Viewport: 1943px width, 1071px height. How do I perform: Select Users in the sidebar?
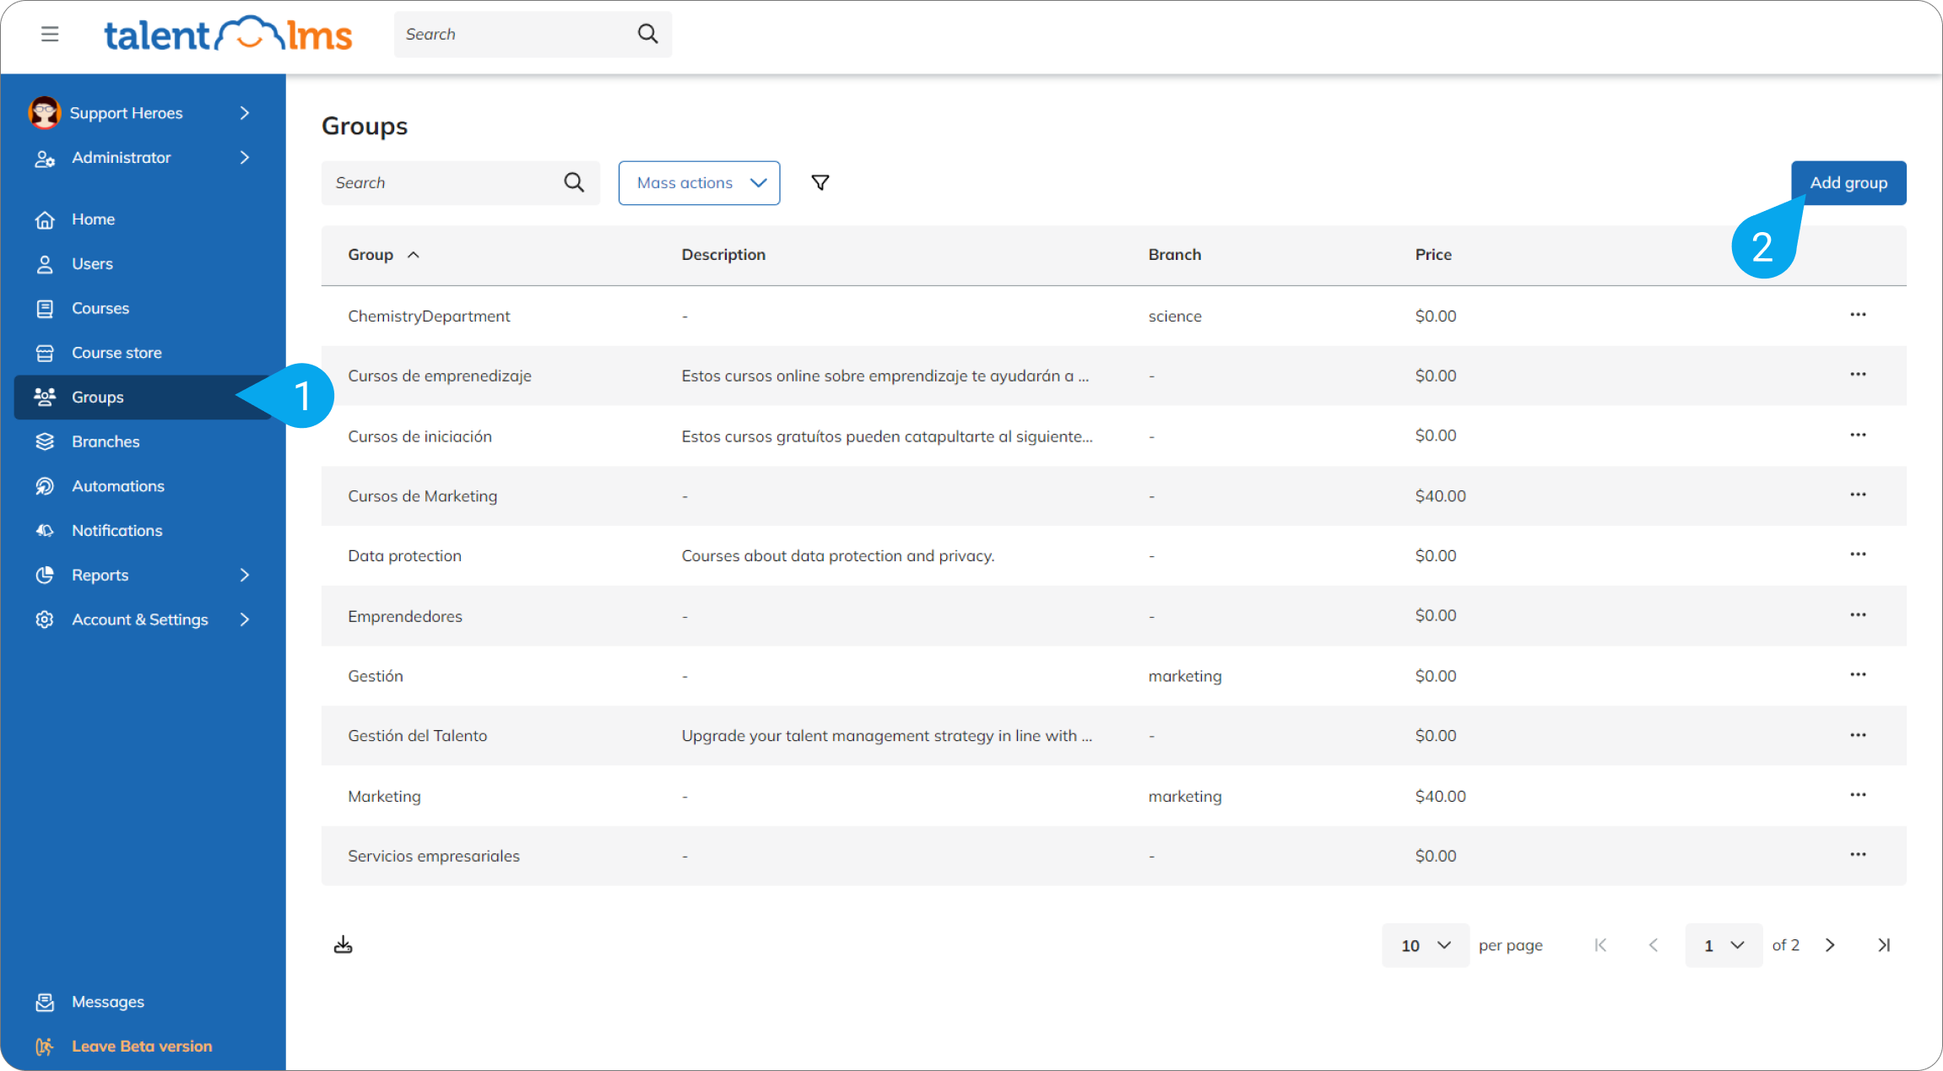pos(91,263)
